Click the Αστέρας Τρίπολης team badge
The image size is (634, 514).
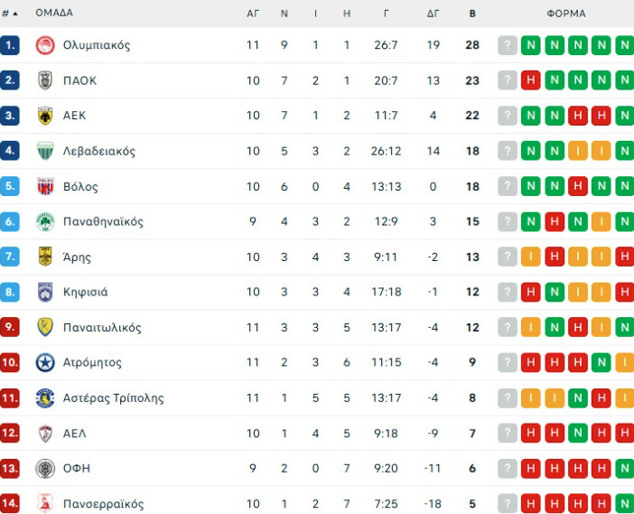coord(45,397)
